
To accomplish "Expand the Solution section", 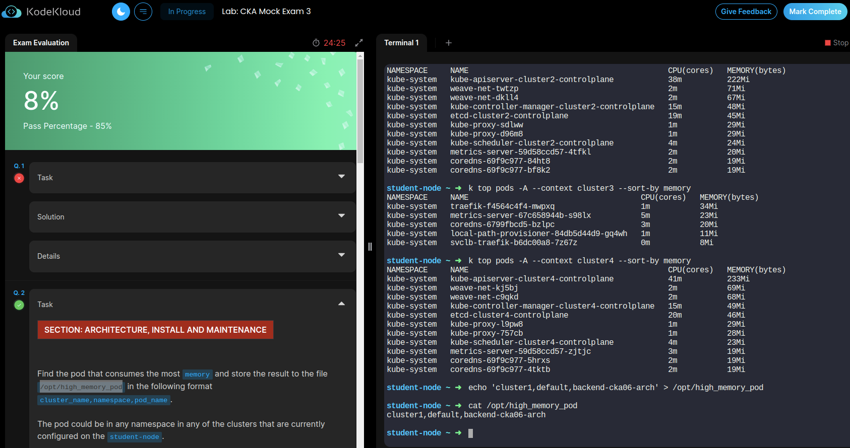I will 341,216.
